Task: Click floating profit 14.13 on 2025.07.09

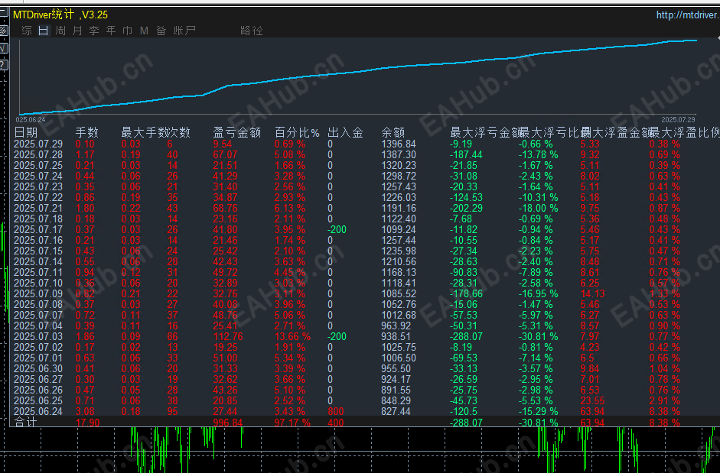Action: [x=592, y=294]
